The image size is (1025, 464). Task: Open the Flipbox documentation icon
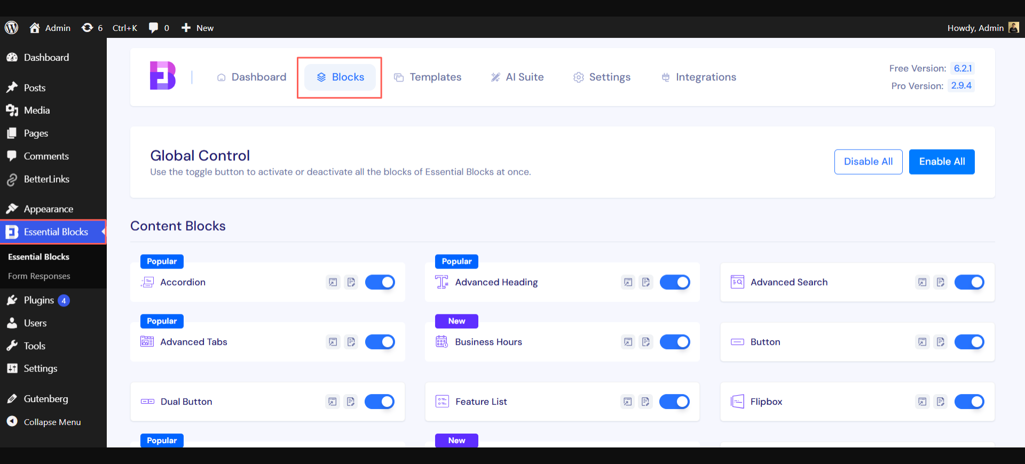(x=941, y=402)
